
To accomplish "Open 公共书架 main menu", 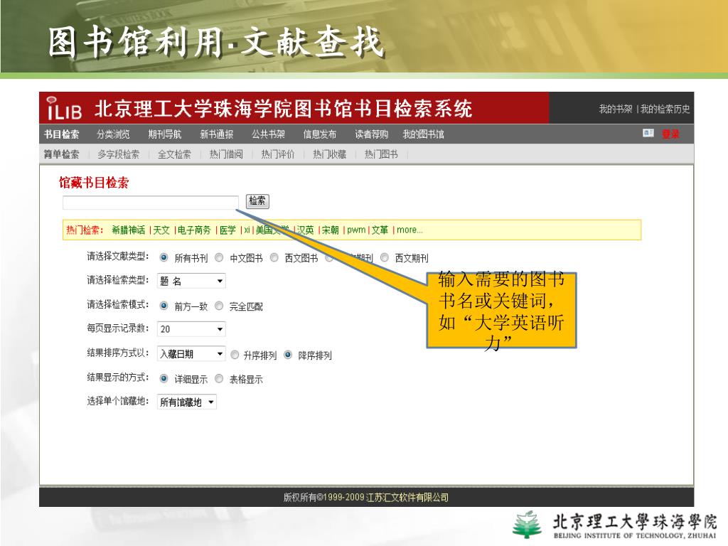I will (x=268, y=134).
